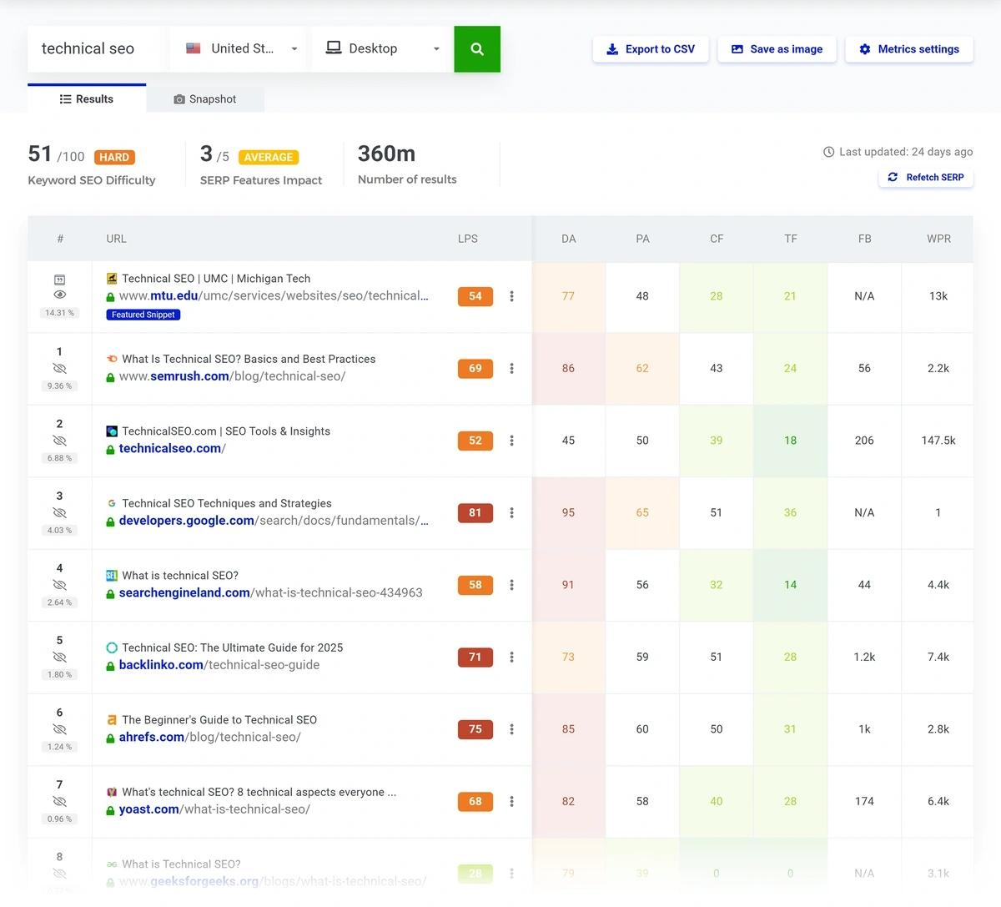
Task: Sort by the PA column header
Action: click(642, 239)
